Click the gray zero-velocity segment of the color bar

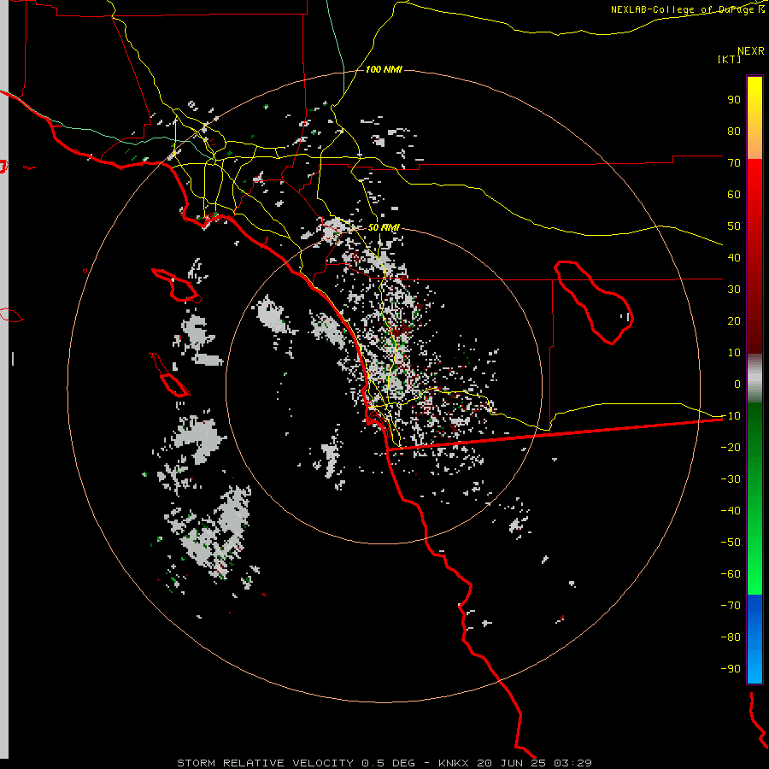[754, 378]
